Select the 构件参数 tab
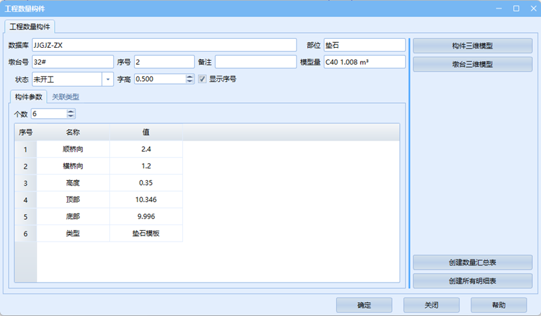Image resolution: width=541 pixels, height=316 pixels. click(x=29, y=97)
